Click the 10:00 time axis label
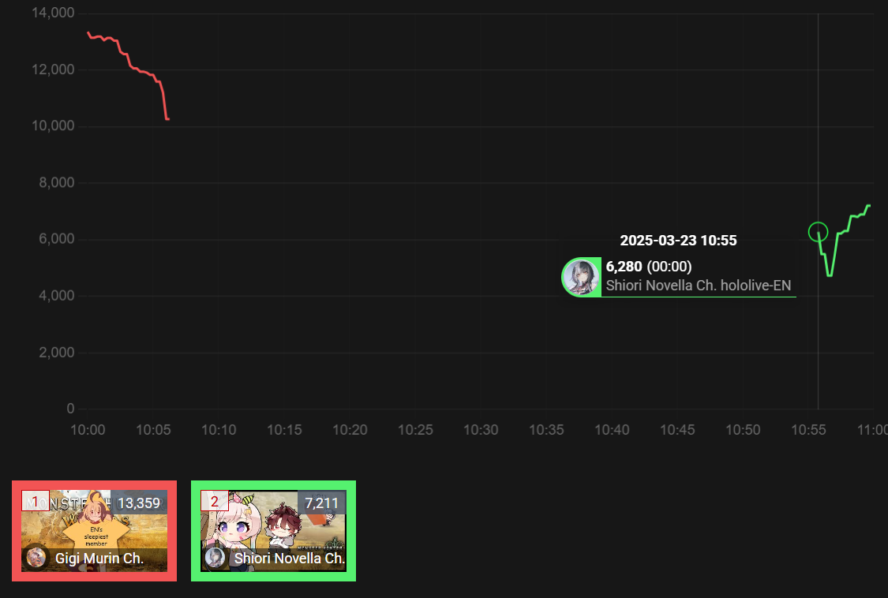This screenshot has height=598, width=888. pos(88,430)
